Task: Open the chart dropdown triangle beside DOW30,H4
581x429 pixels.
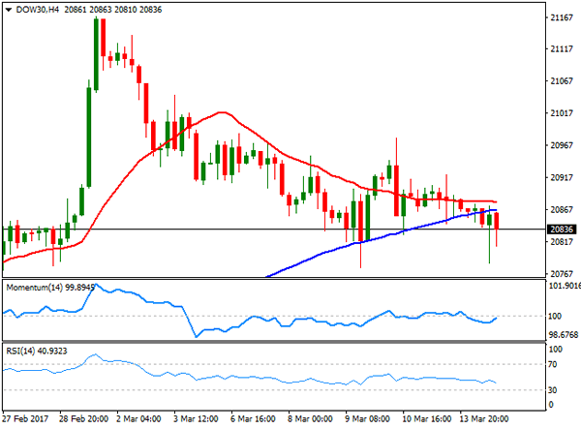Action: (x=8, y=10)
